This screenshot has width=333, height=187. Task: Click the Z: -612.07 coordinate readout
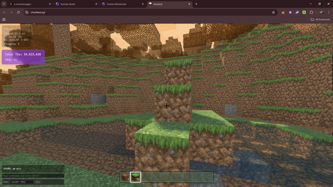16,40
